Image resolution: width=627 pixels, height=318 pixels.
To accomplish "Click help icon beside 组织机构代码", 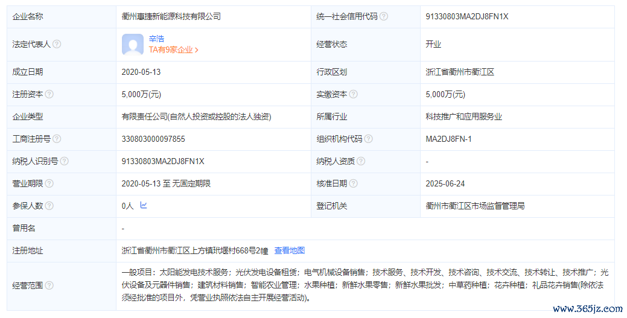I will point(368,139).
